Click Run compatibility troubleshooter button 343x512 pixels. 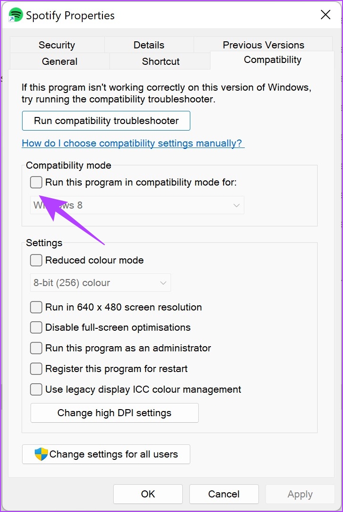pos(106,121)
